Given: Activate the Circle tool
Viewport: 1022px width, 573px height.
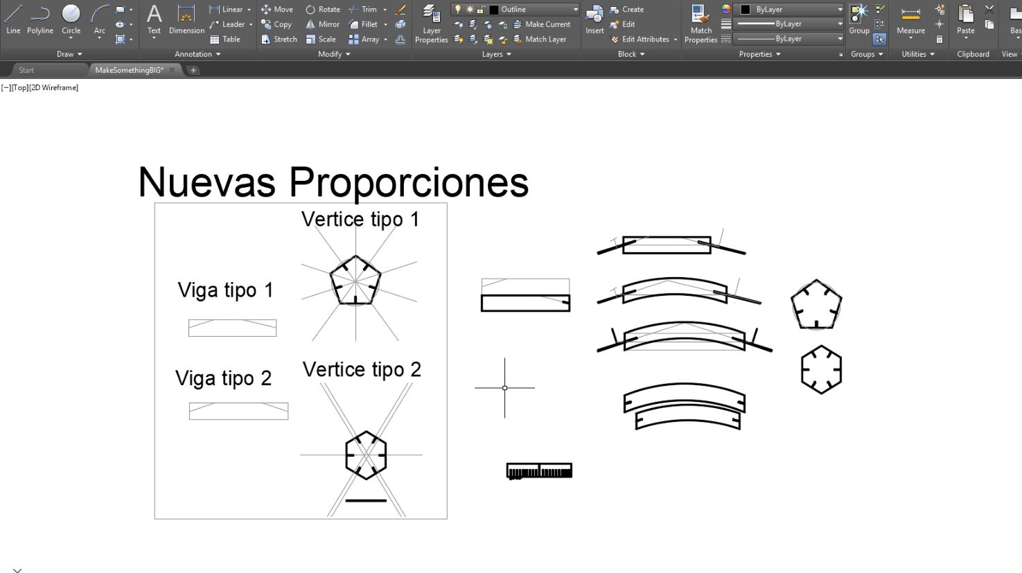Looking at the screenshot, I should click(71, 19).
